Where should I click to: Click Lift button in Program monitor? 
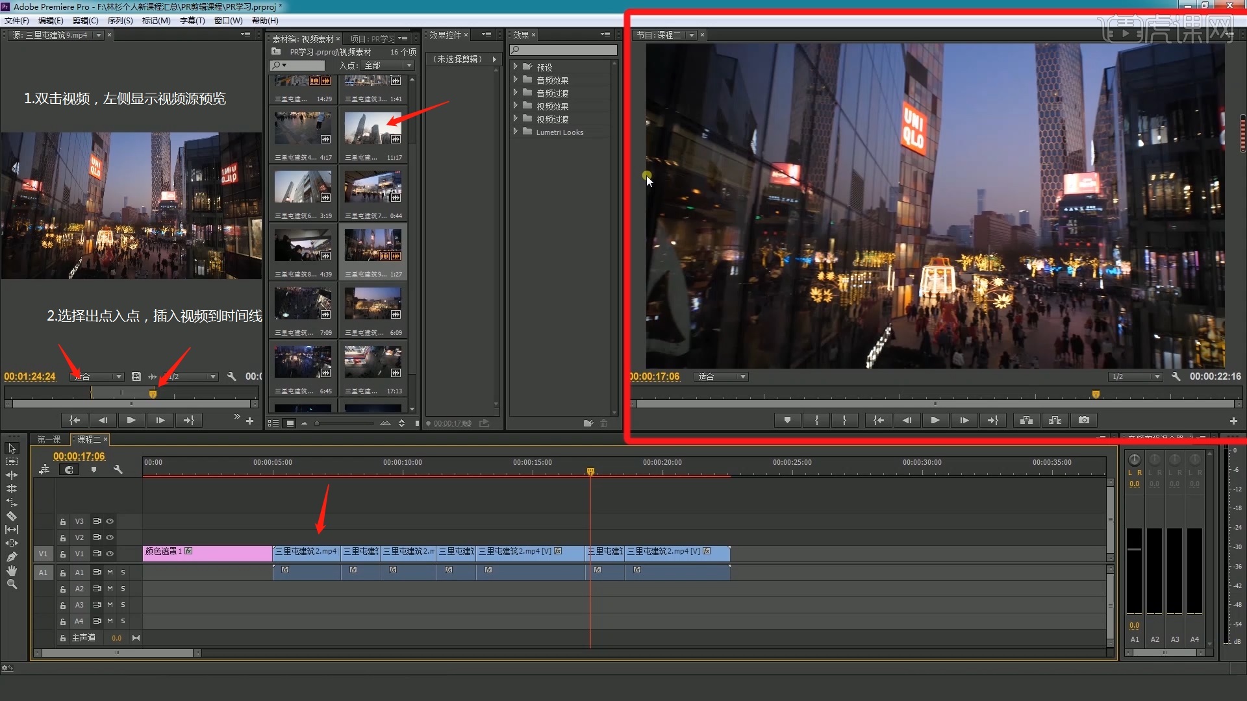(x=1026, y=421)
